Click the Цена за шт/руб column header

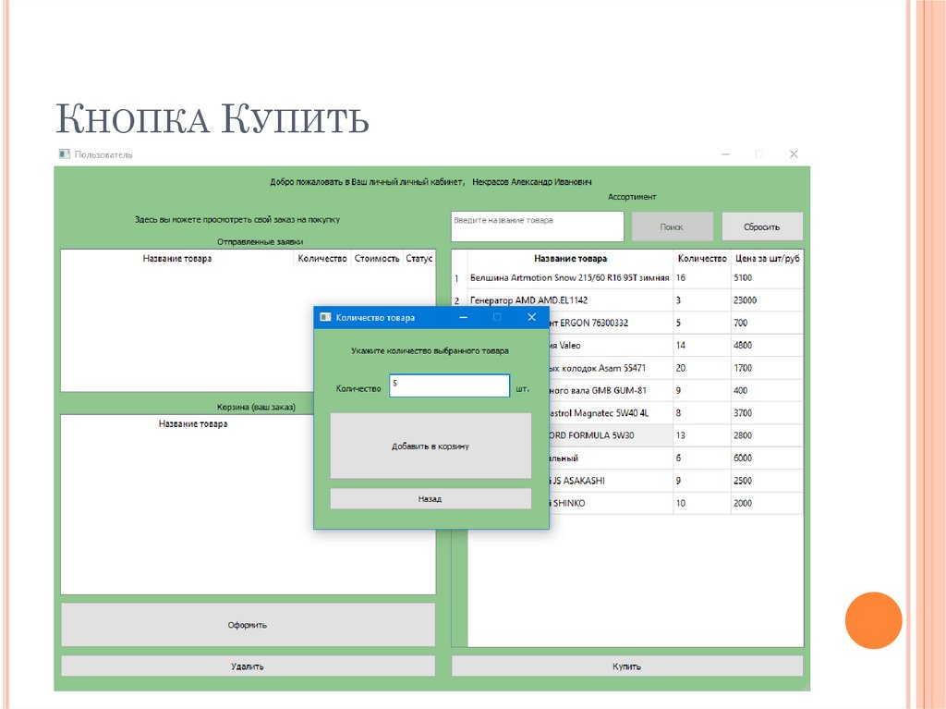[766, 259]
